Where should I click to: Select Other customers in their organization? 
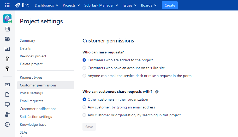[x=84, y=99]
